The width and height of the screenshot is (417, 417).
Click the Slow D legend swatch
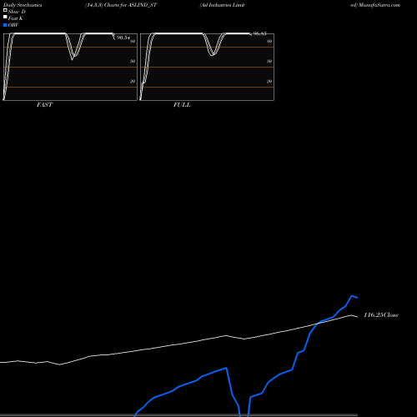coord(5,10)
